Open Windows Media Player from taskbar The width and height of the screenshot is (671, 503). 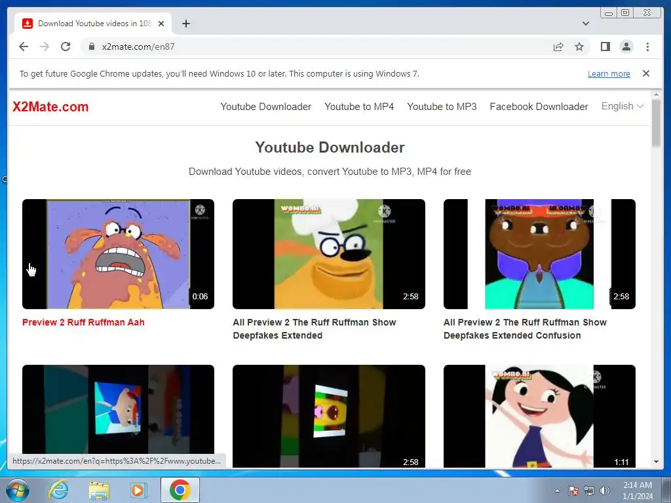pos(138,490)
